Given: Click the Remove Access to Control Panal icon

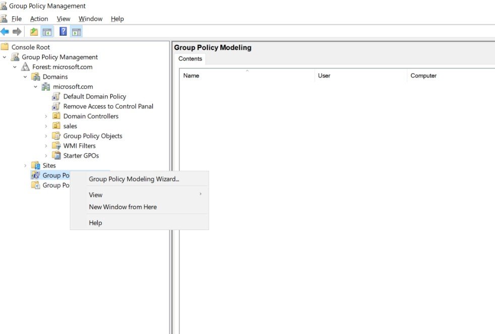Looking at the screenshot, I should click(56, 106).
